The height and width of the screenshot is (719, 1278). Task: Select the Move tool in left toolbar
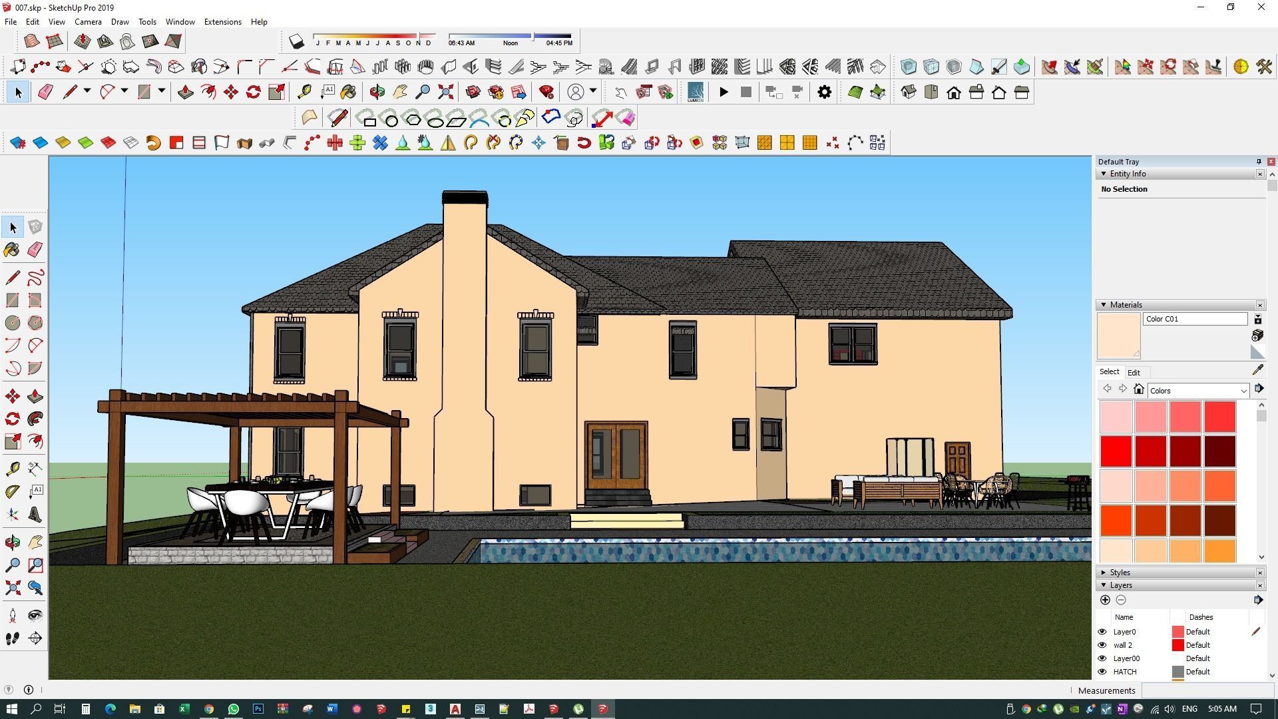tap(12, 397)
